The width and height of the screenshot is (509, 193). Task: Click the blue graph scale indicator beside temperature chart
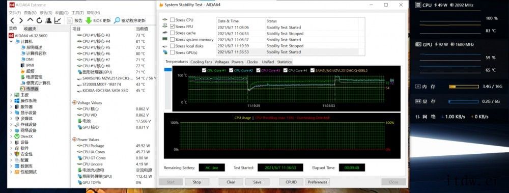[x=168, y=70]
